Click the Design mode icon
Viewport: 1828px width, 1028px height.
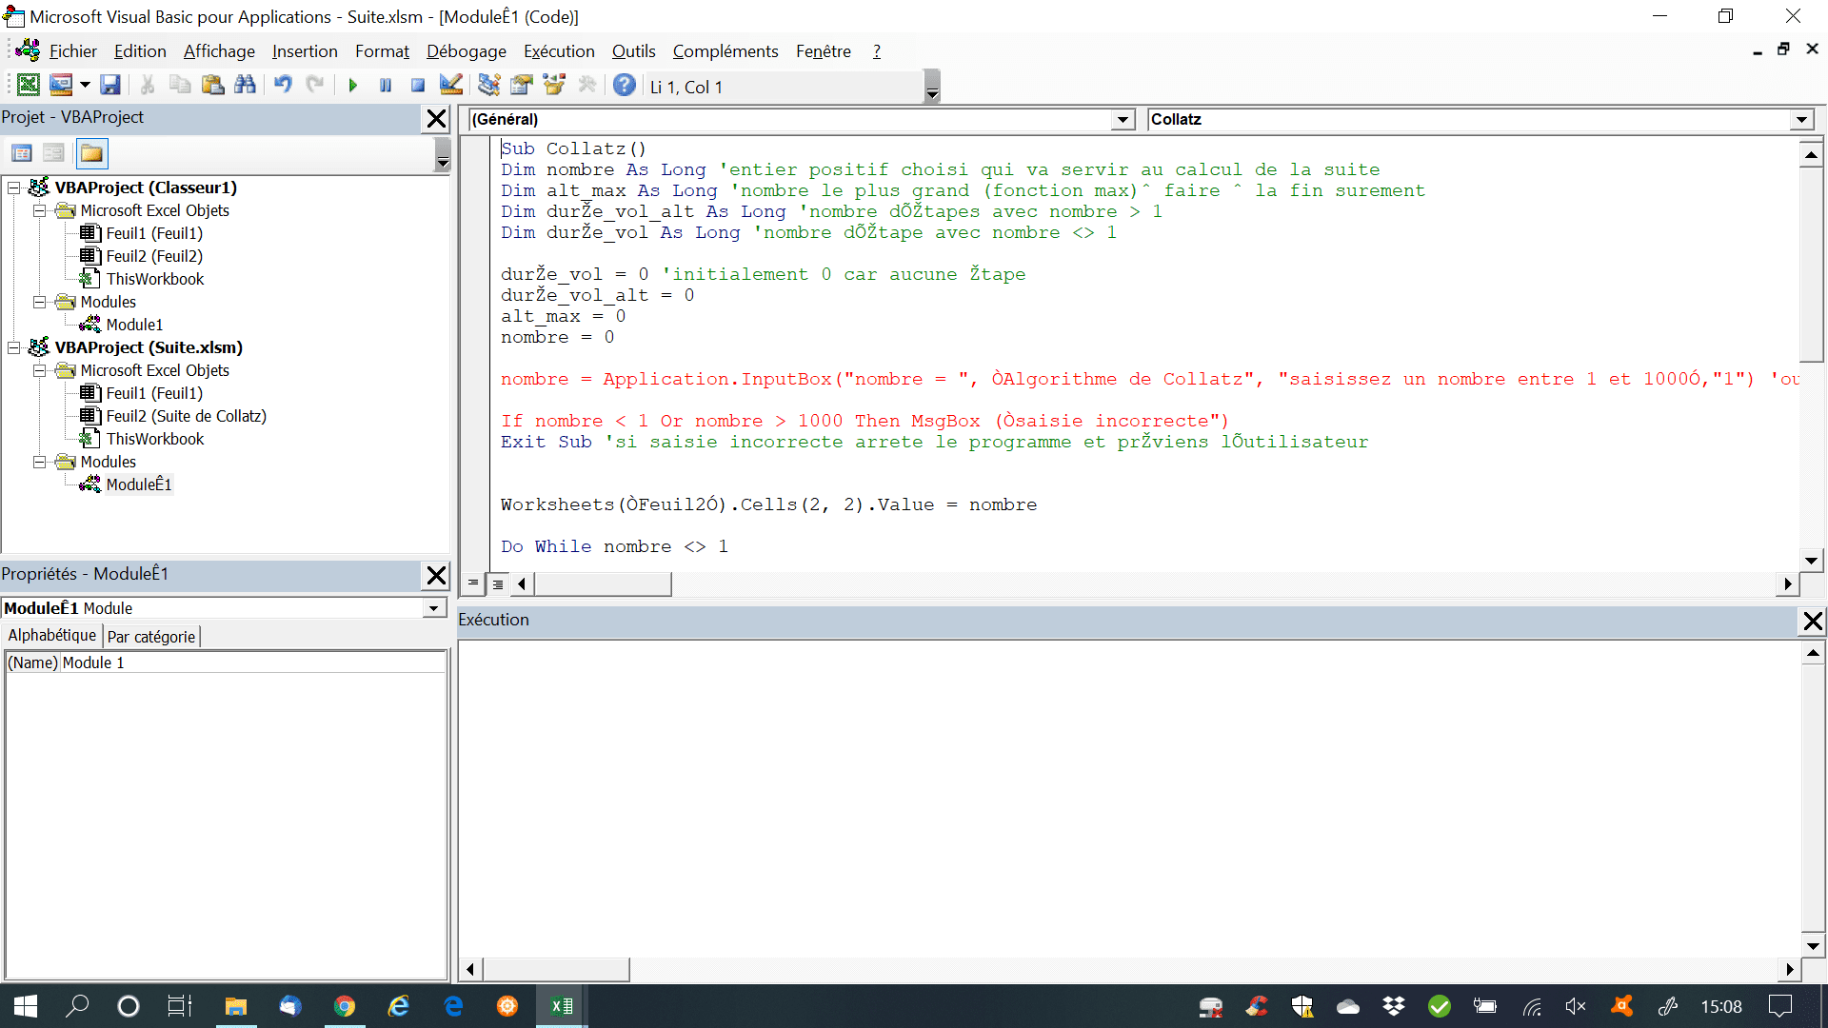click(451, 86)
